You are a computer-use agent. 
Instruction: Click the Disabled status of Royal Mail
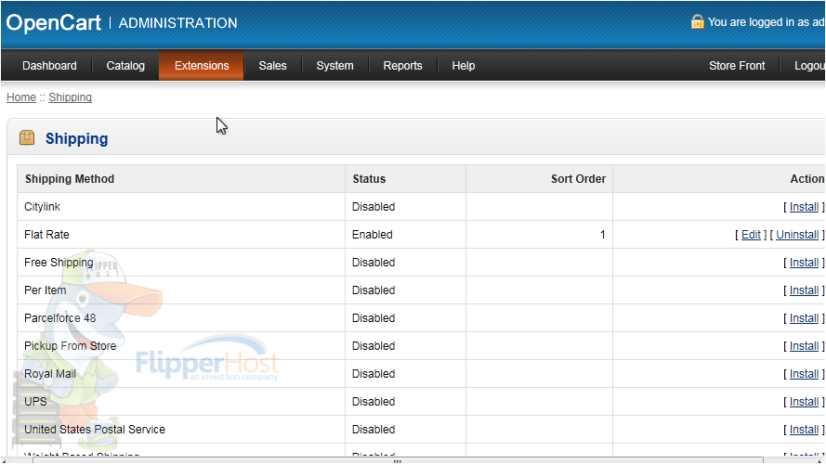(374, 374)
